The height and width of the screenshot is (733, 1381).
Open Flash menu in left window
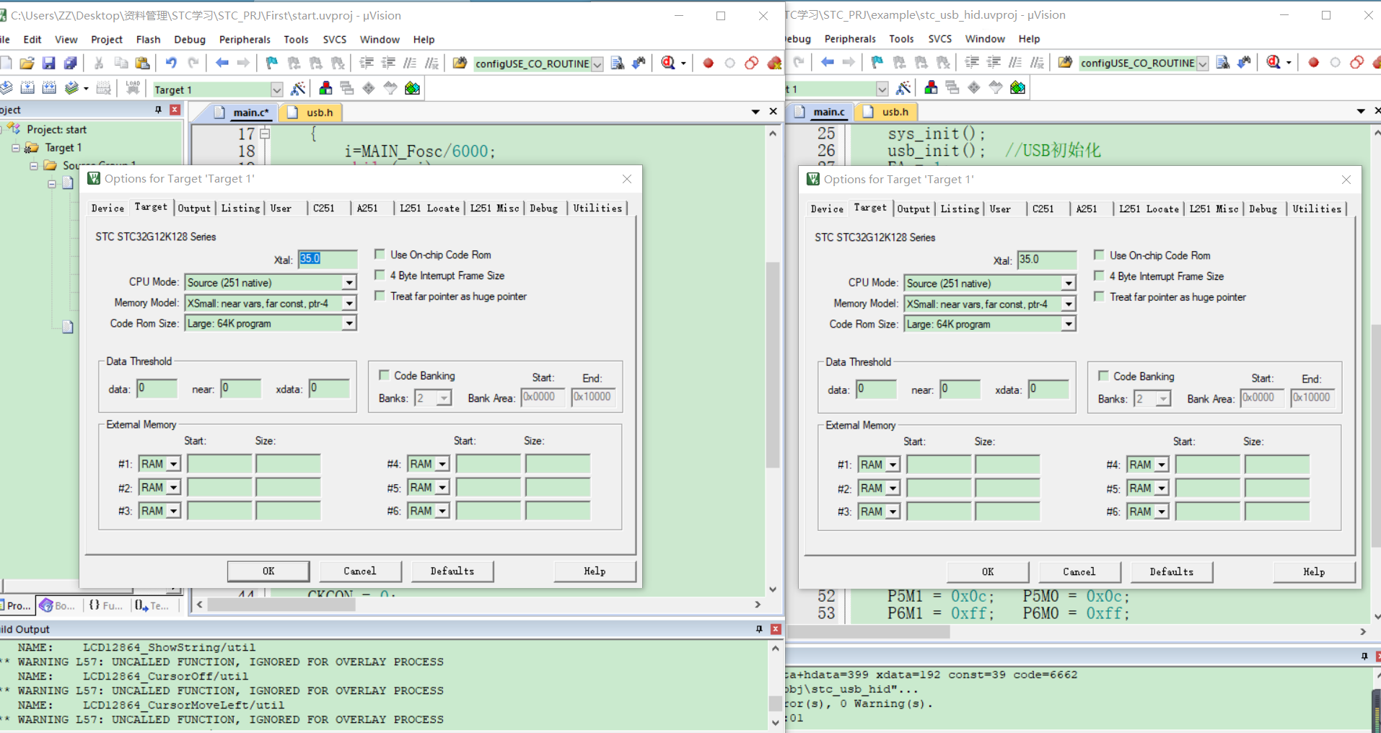(148, 40)
